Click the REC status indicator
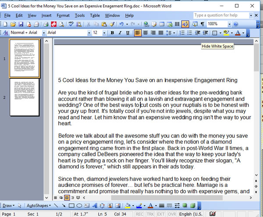This screenshot has height=217, width=263. [139, 214]
